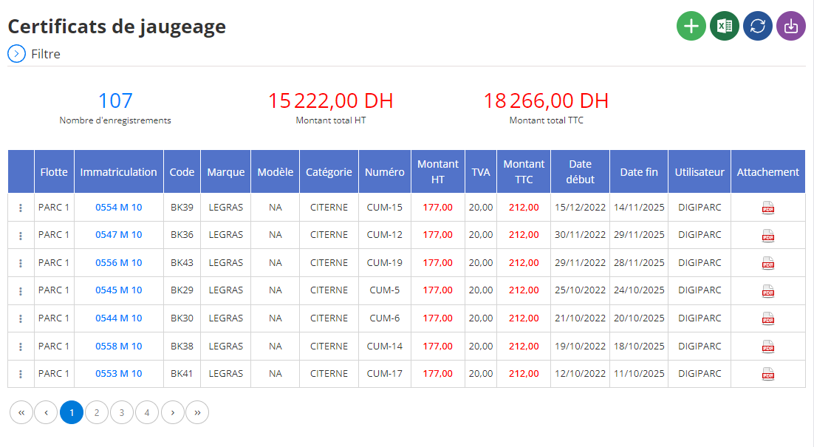Image resolution: width=814 pixels, height=447 pixels.
Task: Click the 107 records count
Action: click(115, 100)
